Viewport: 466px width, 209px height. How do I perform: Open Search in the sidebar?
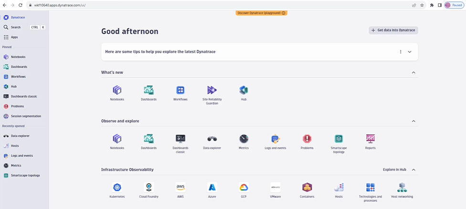tap(24, 27)
